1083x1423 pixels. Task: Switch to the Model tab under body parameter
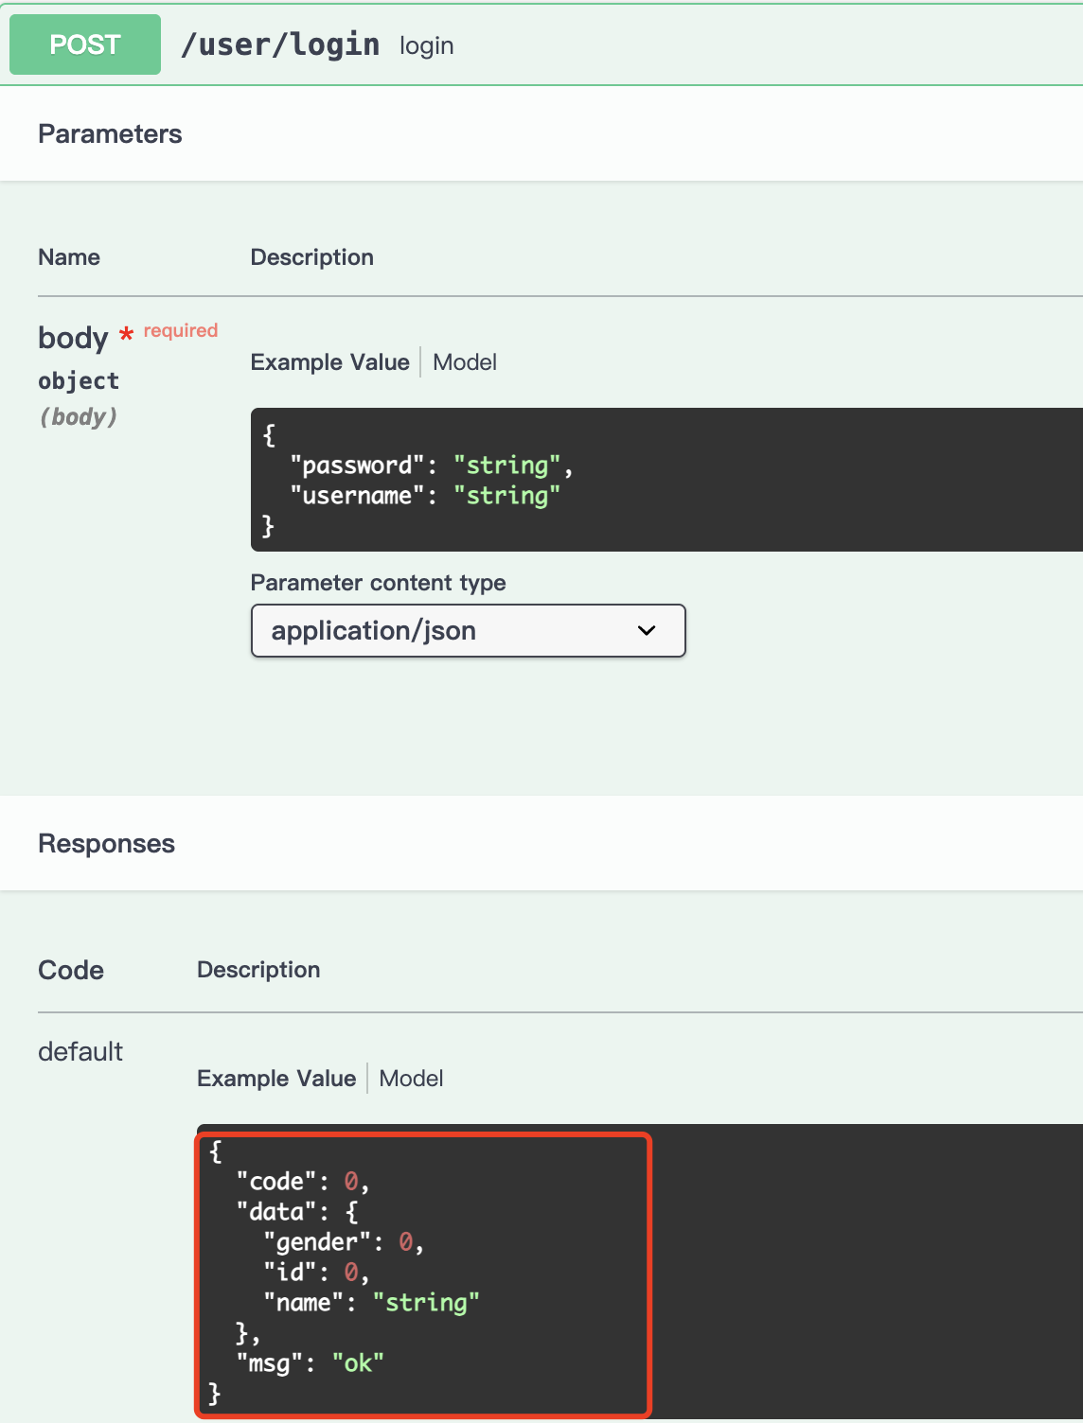(464, 362)
